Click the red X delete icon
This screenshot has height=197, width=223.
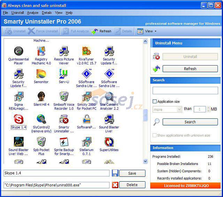coord(115,185)
